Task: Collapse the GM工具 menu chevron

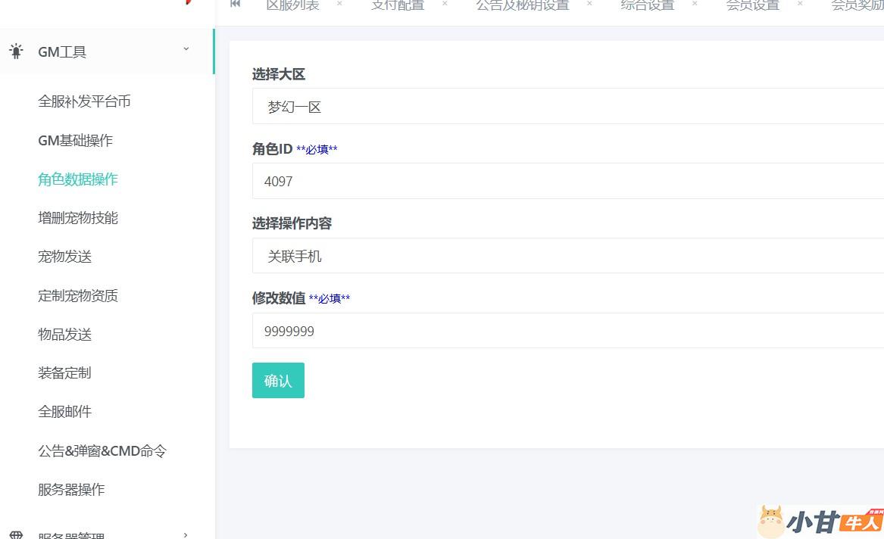Action: point(186,50)
